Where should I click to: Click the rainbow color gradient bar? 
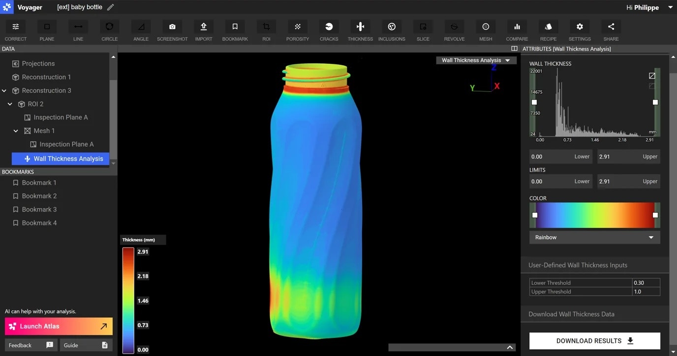595,215
